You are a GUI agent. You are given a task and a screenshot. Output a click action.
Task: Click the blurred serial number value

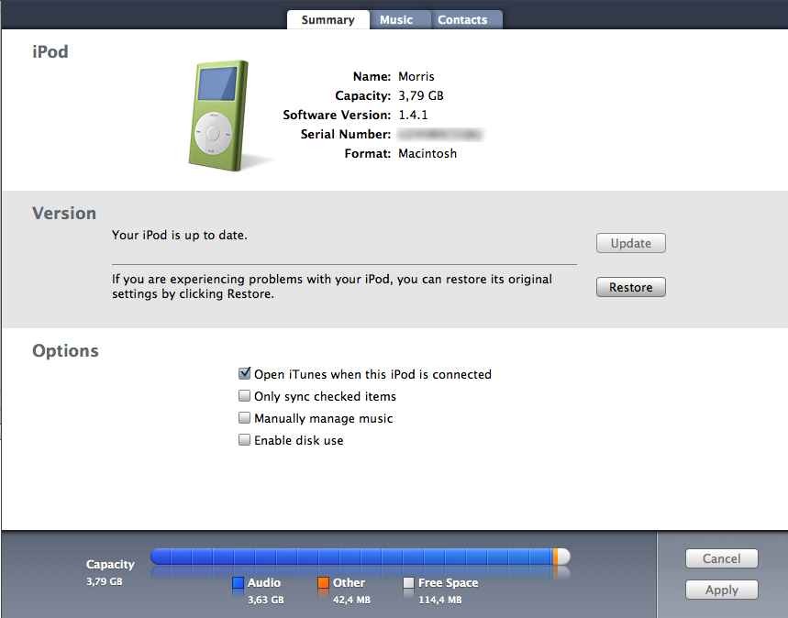pos(440,134)
